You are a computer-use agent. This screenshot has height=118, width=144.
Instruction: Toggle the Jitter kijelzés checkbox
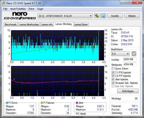click(113, 79)
